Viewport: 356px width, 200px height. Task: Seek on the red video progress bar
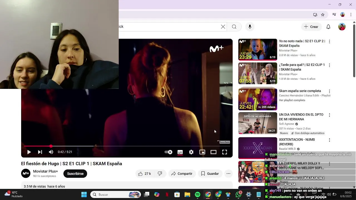pyautogui.click(x=127, y=146)
